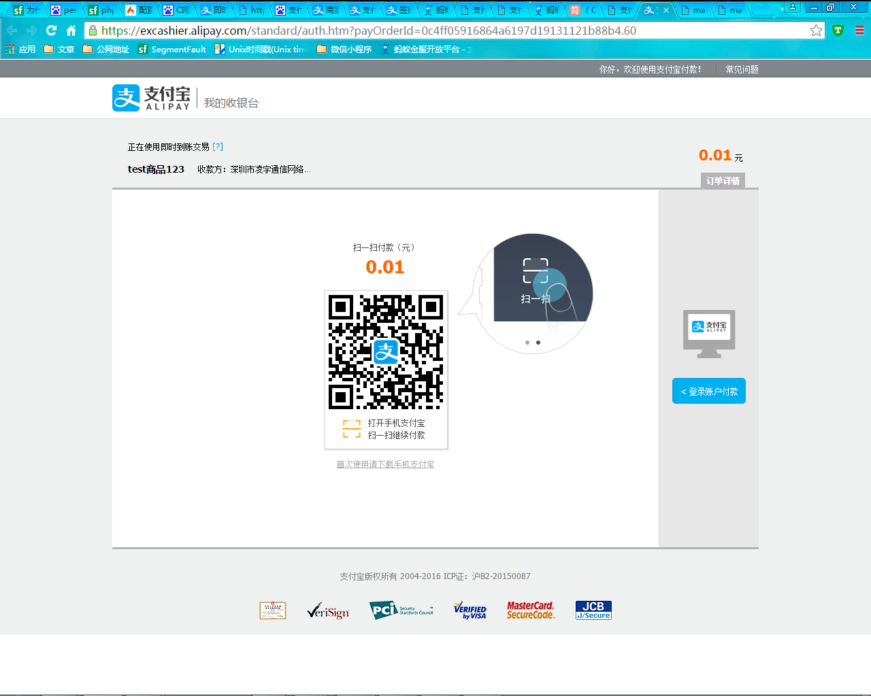Reload the page with the refresh icon
871x696 pixels.
[51, 31]
